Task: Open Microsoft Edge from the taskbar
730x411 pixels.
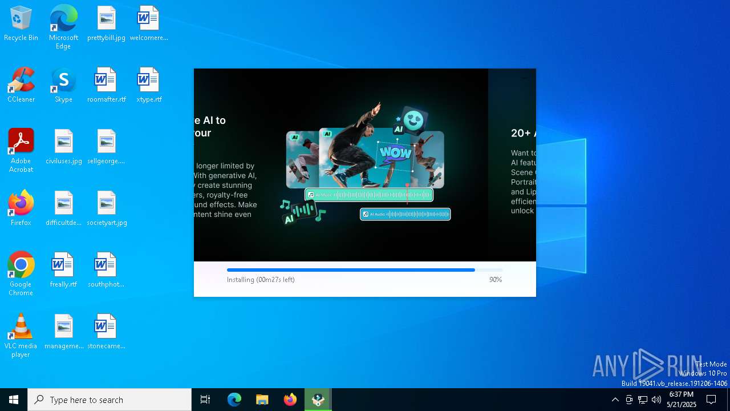Action: tap(234, 400)
